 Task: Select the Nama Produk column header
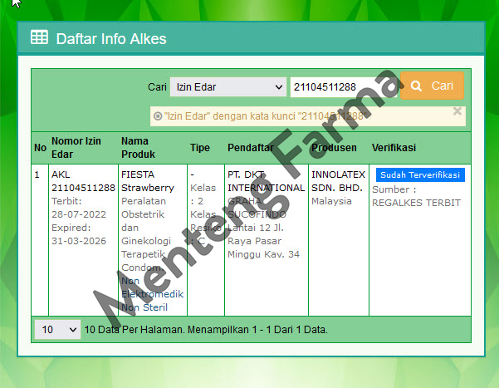coord(138,148)
